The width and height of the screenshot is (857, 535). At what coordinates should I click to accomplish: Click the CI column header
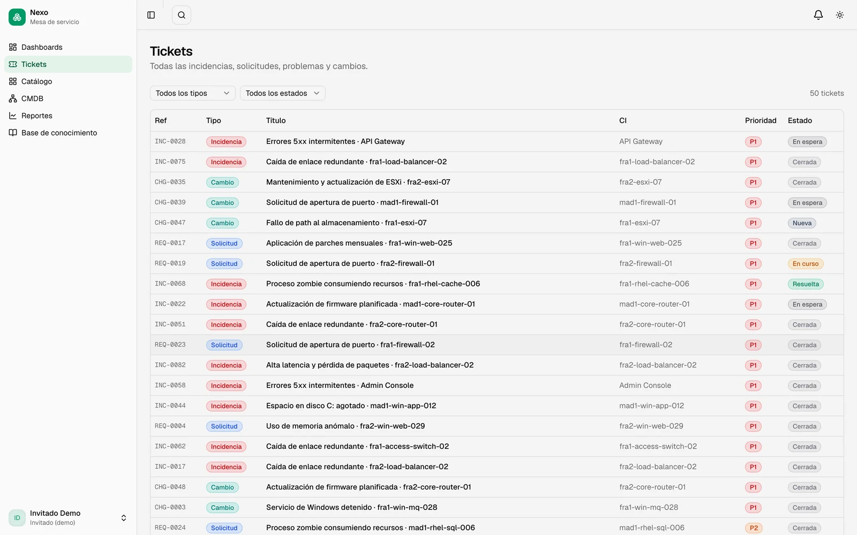(x=623, y=120)
